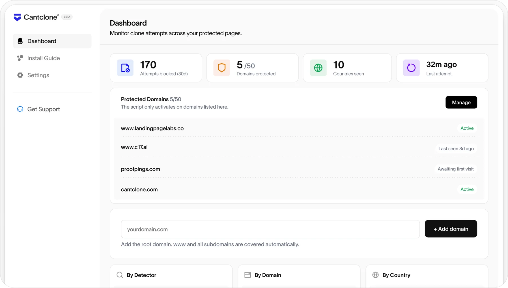508x288 pixels.
Task: Click the Settings gear icon
Action: tap(20, 75)
